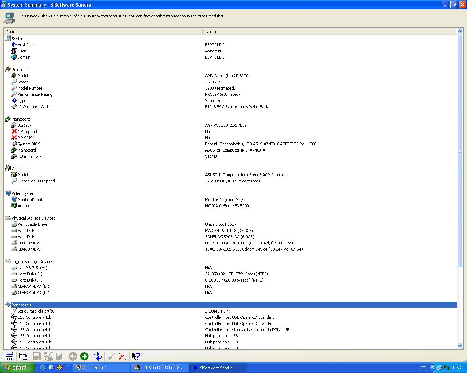467x373 pixels.
Task: Click the grey Back arrow toolbar icon
Action: pyautogui.click(x=73, y=356)
